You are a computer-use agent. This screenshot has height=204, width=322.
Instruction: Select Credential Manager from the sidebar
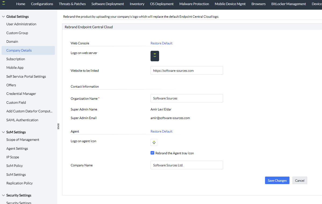21,94
